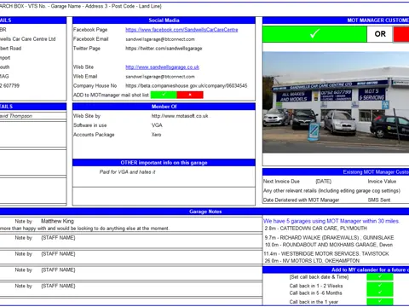Click the Garage Notes header bar
This screenshot has height=307, width=409.
[204, 211]
